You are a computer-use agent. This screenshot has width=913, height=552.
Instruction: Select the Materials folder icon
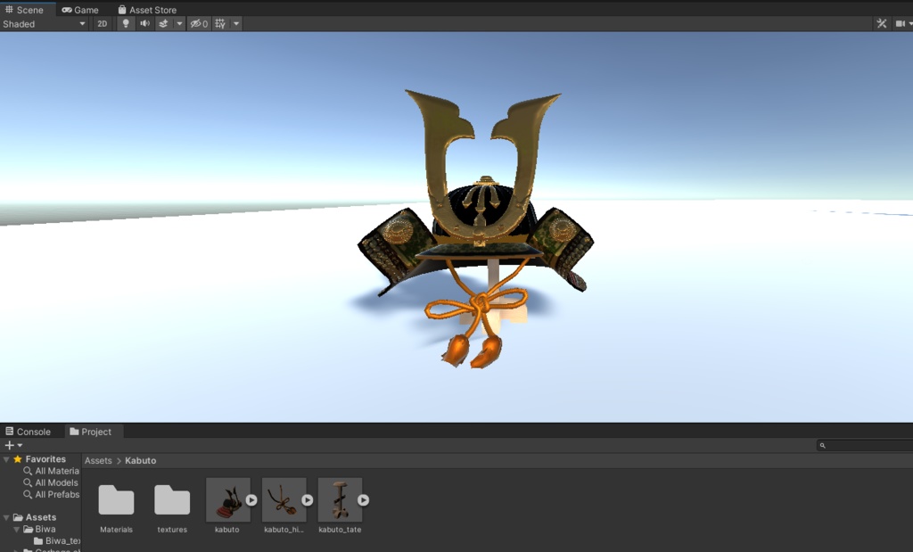[116, 499]
